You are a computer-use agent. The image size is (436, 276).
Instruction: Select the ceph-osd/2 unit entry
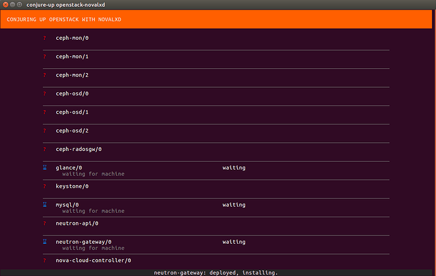216,133
